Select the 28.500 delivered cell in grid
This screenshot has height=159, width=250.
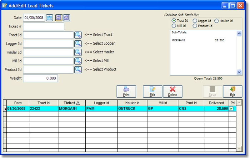point(216,108)
